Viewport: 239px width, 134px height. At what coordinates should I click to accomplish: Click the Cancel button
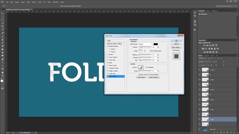coord(176,44)
